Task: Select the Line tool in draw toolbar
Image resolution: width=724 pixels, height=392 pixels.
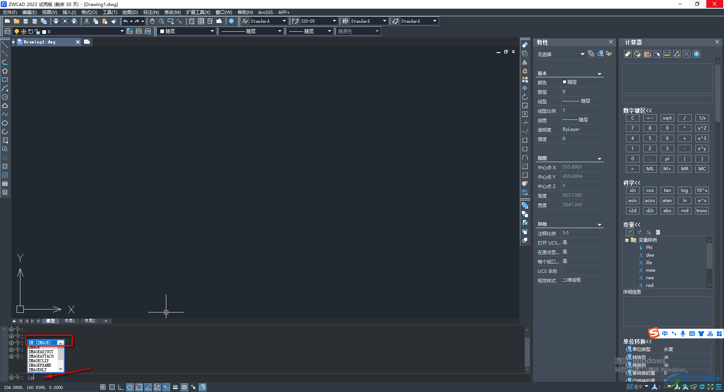Action: [x=5, y=45]
